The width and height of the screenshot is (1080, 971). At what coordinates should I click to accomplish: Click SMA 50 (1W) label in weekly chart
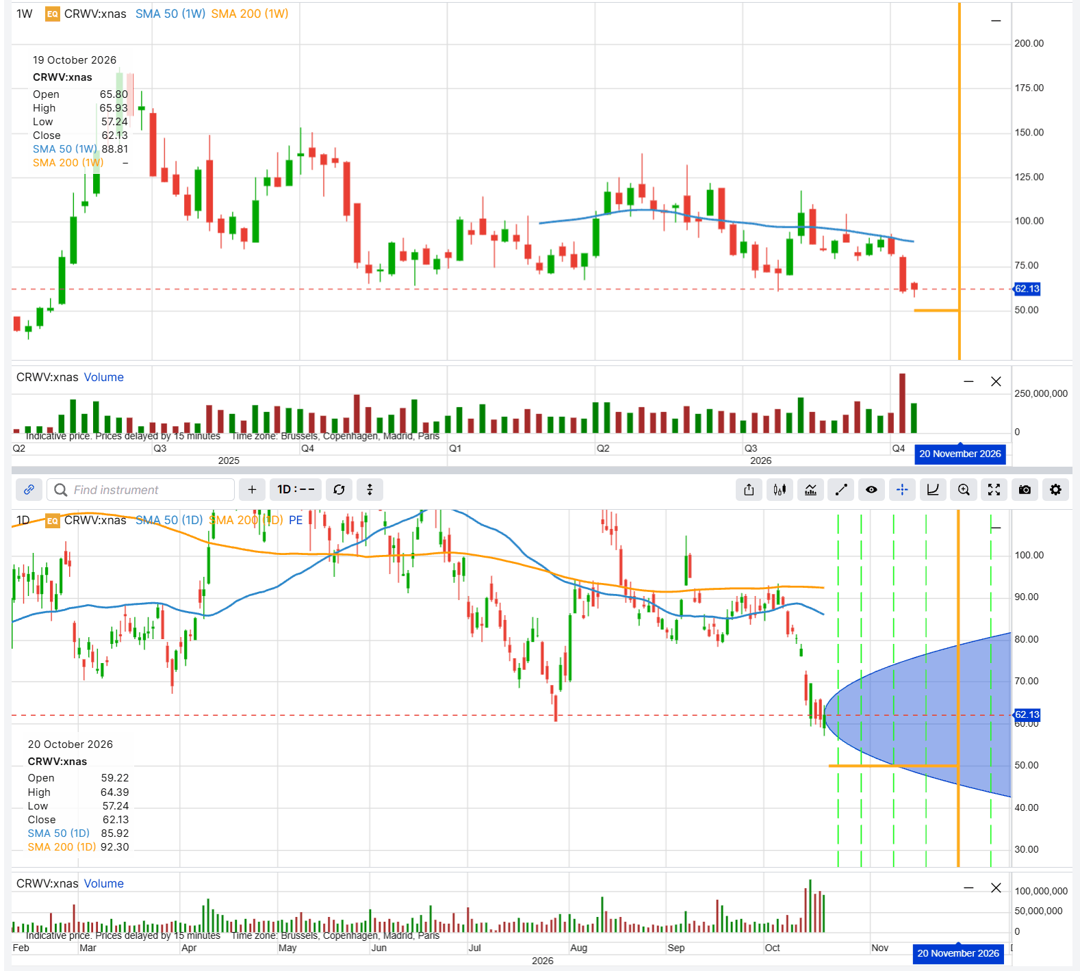coord(170,14)
